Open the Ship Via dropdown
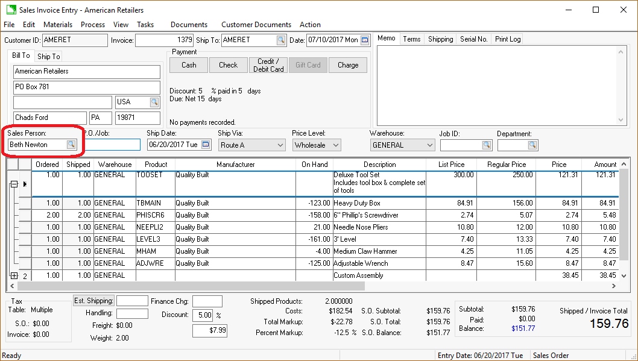Viewport: 638px width, 361px height. (280, 145)
